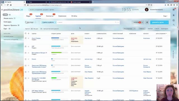Open Живая лента in sidebar

(x=8, y=18)
